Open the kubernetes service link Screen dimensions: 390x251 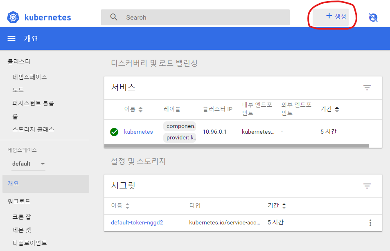[138, 132]
